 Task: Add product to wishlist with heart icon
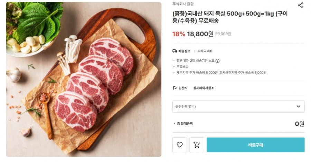coord(180,145)
